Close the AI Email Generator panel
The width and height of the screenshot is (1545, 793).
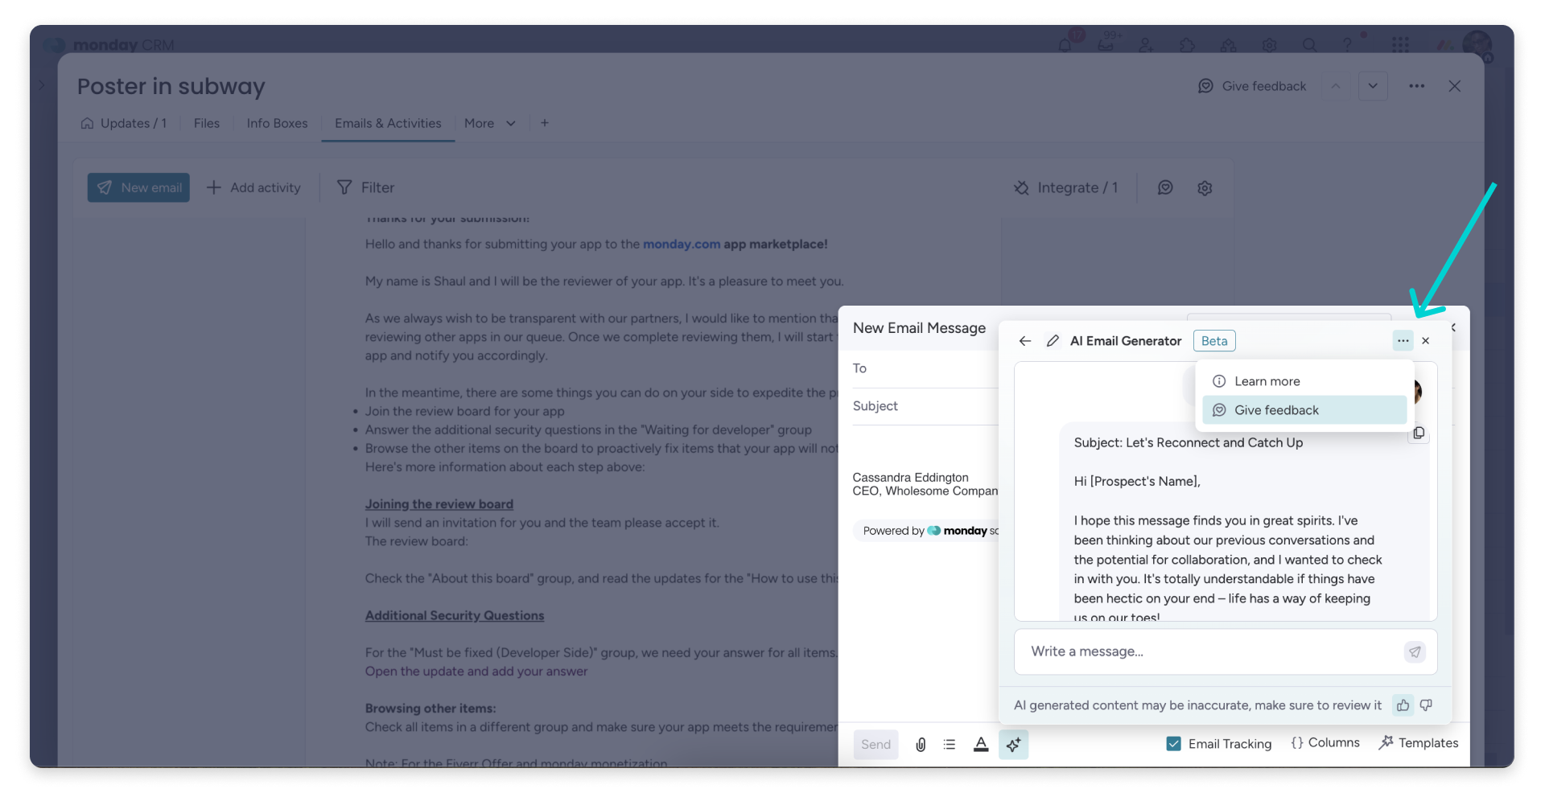click(x=1426, y=341)
